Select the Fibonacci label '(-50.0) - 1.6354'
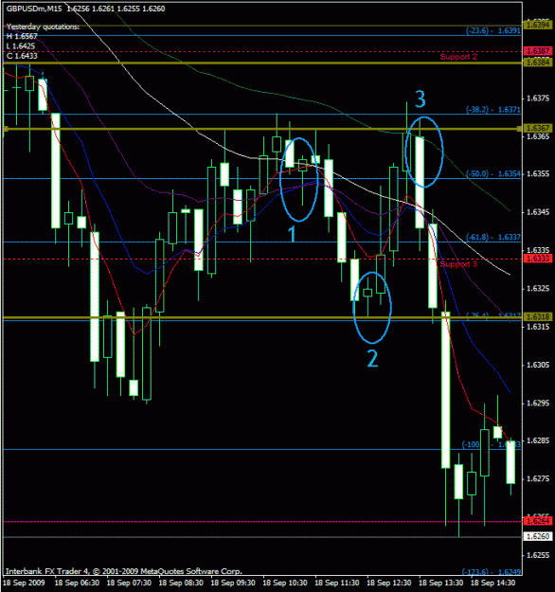Viewport: 555px width, 592px height. click(493, 173)
